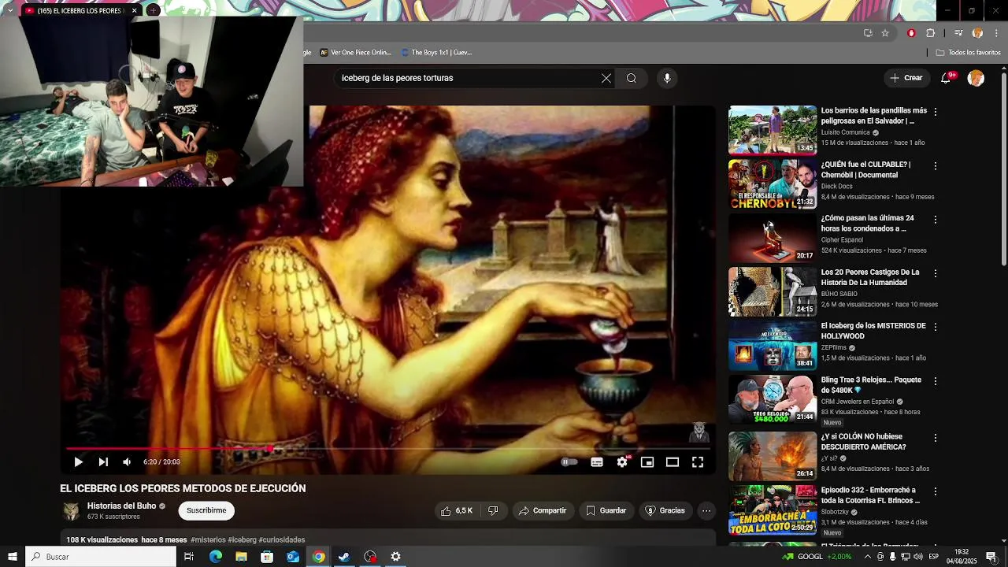Open Steam from the taskbar

(x=344, y=557)
